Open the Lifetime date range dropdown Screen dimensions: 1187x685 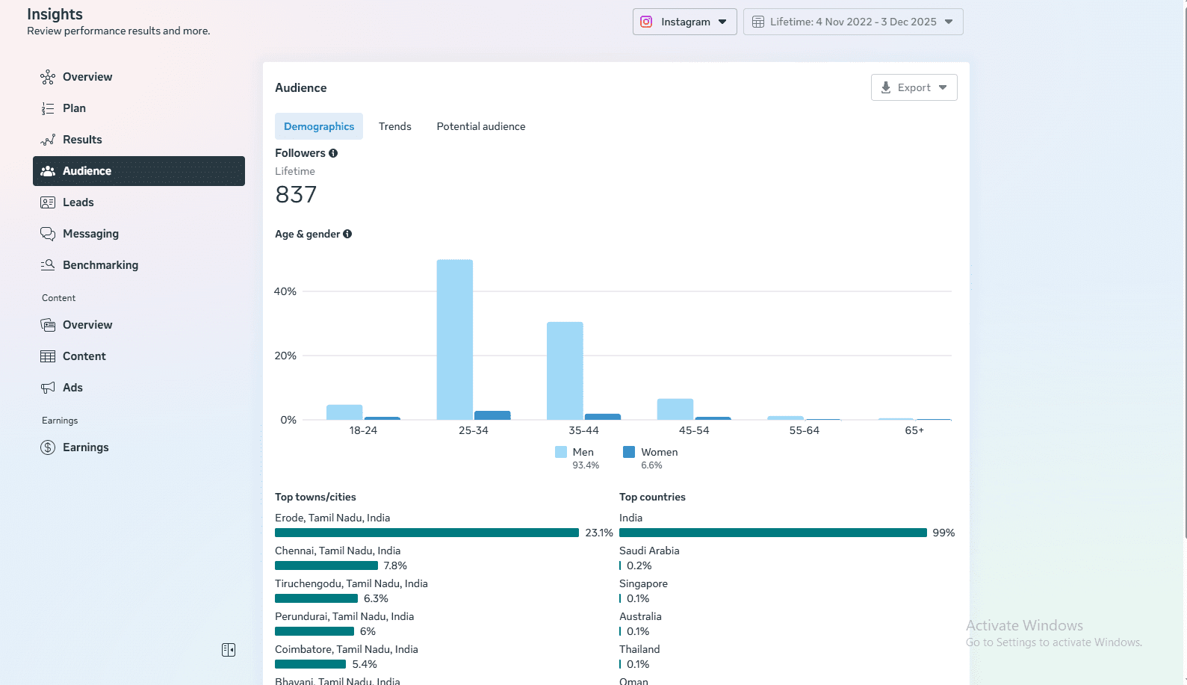coord(852,22)
